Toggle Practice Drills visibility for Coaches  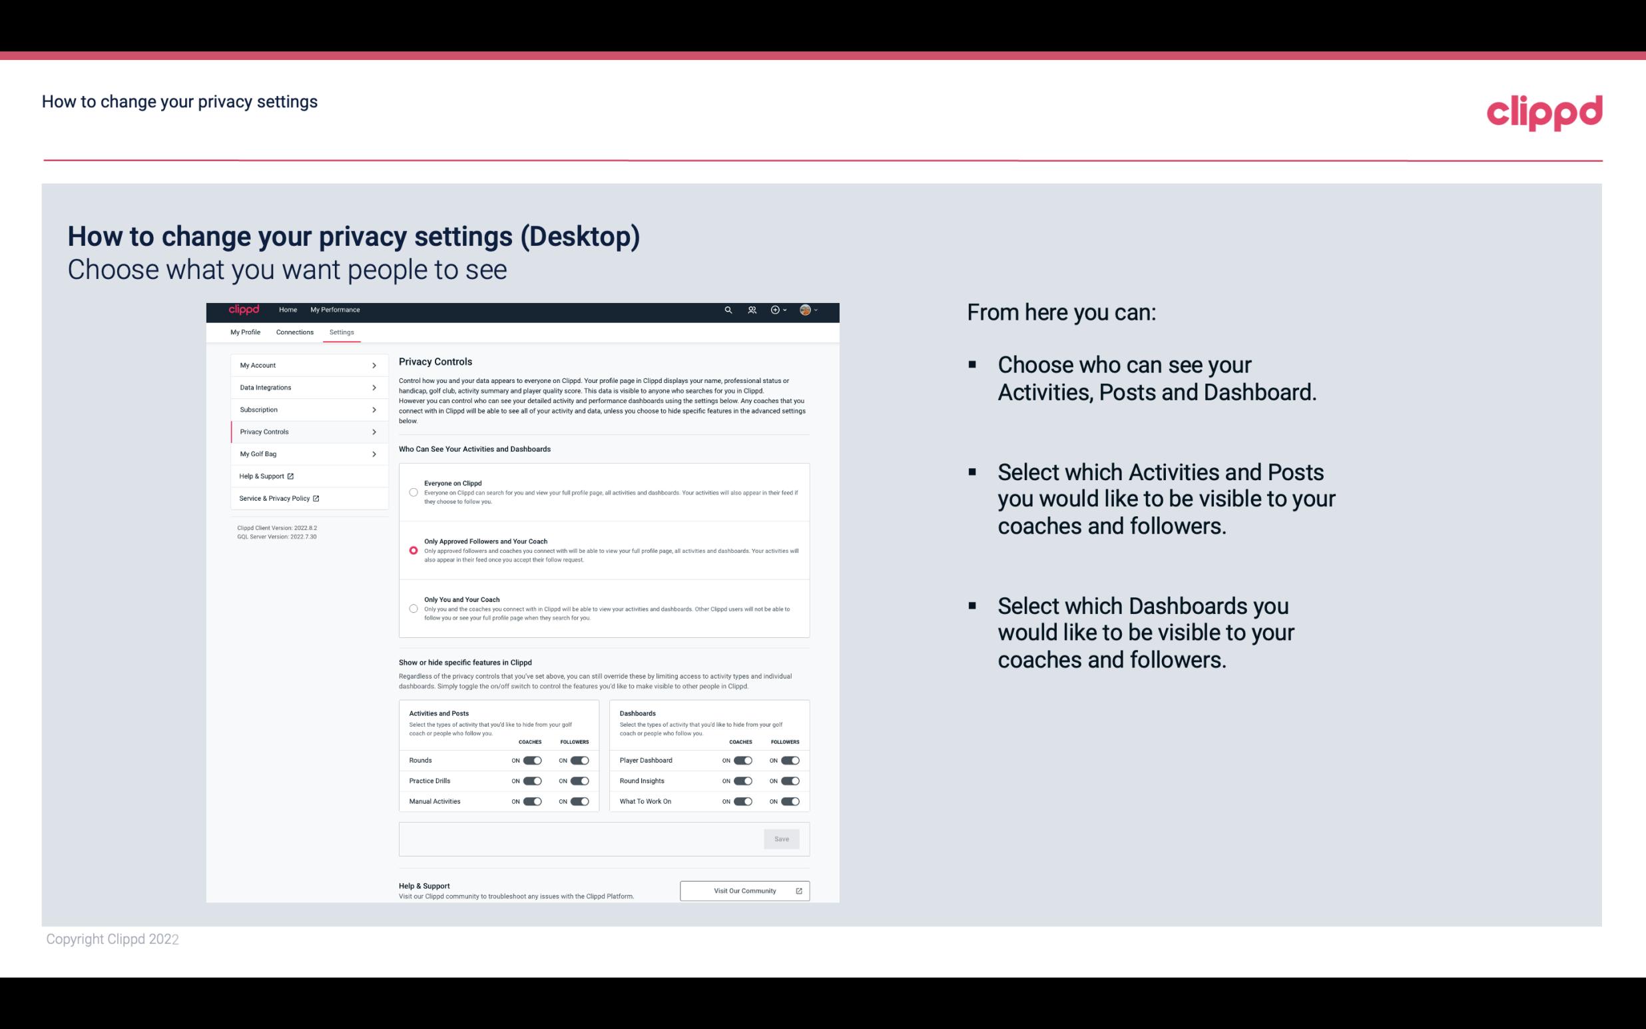[x=531, y=780]
